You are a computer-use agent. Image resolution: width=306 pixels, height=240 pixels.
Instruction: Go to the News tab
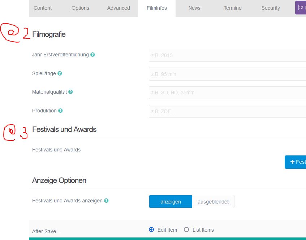pyautogui.click(x=194, y=8)
